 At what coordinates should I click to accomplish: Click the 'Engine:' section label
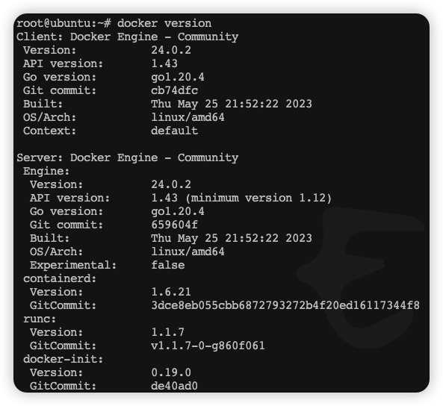(46, 171)
